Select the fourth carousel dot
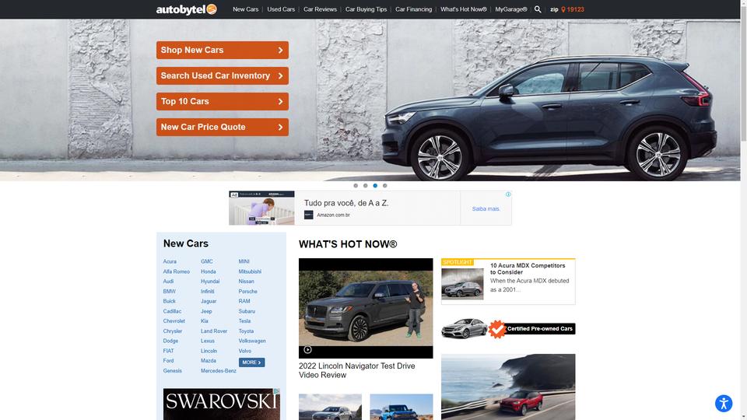Screen dimensions: 747x420 385,186
